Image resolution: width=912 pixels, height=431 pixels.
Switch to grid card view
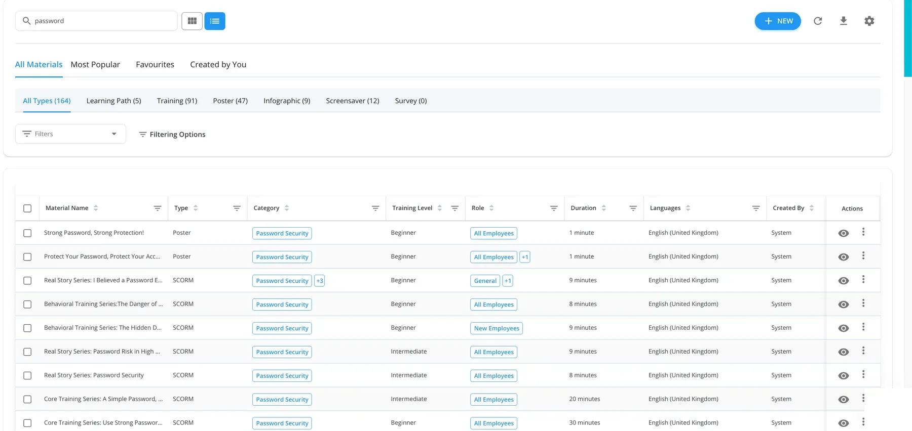(192, 21)
